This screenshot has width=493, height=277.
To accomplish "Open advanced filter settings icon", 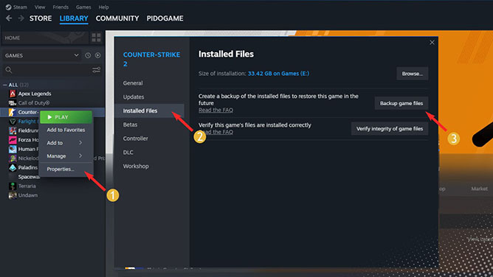I will point(96,70).
